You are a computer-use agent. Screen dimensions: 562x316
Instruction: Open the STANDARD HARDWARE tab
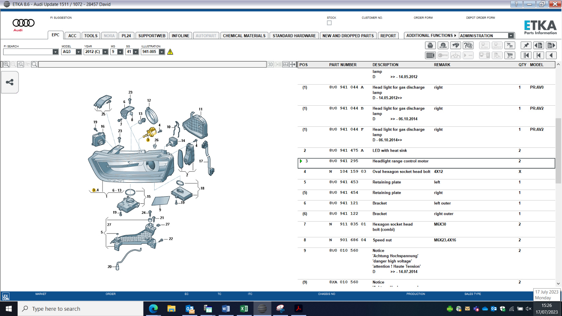294,35
